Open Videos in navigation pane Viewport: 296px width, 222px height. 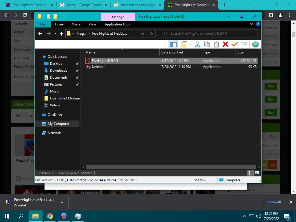(x=55, y=105)
